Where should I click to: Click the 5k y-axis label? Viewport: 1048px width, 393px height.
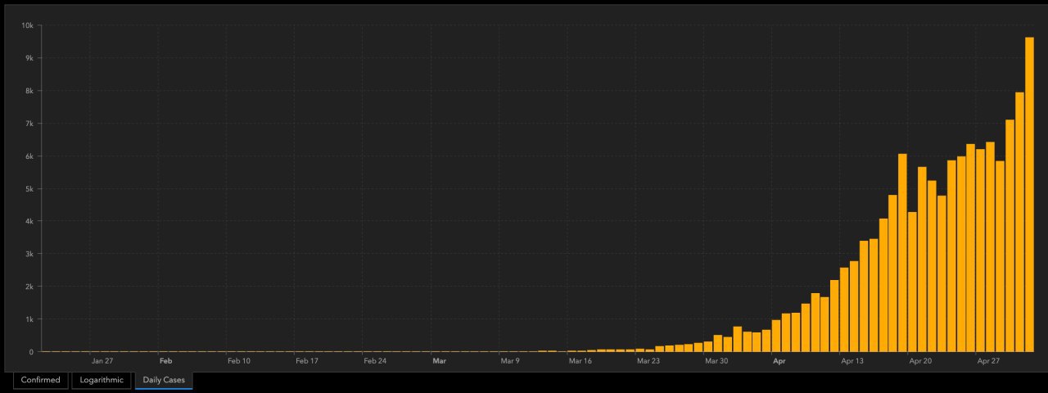tap(29, 188)
